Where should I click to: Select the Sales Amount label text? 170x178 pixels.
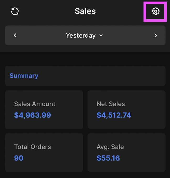click(x=35, y=104)
